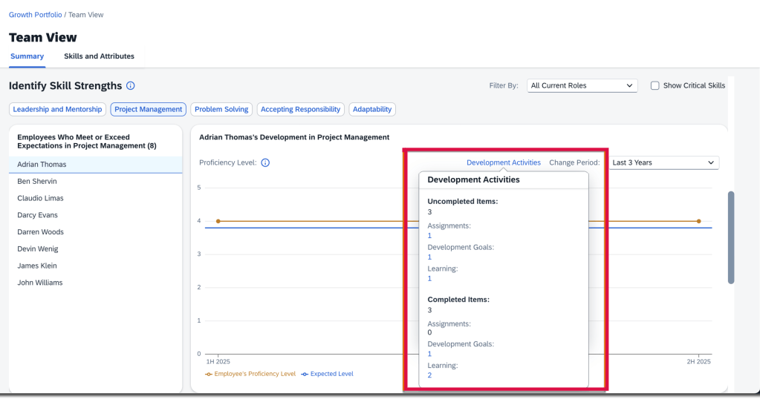760x402 pixels.
Task: Pick the Accepting Responsibility skill chip
Action: coord(300,109)
